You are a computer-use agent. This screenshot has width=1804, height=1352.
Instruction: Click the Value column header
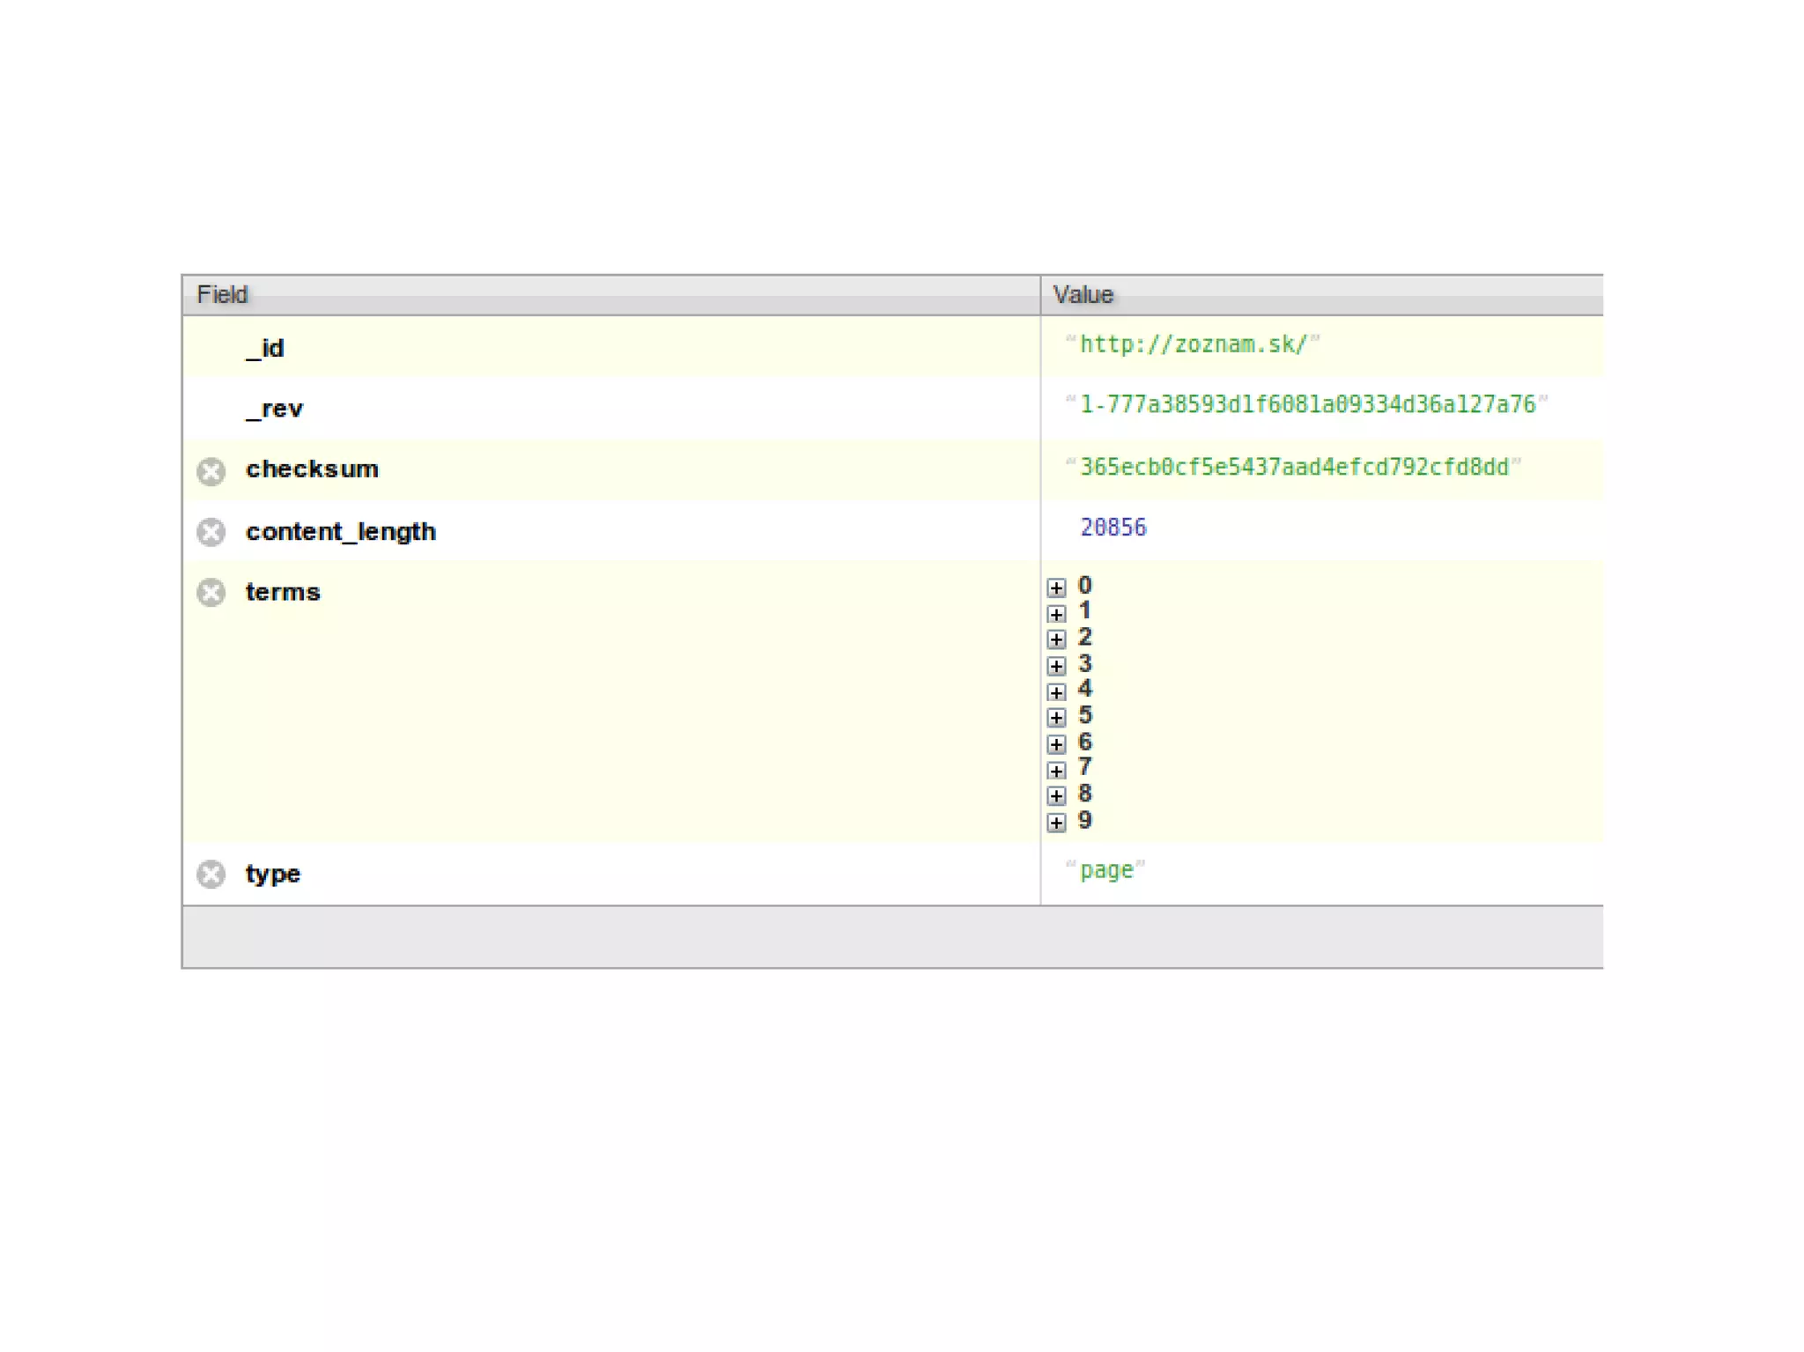(1083, 295)
